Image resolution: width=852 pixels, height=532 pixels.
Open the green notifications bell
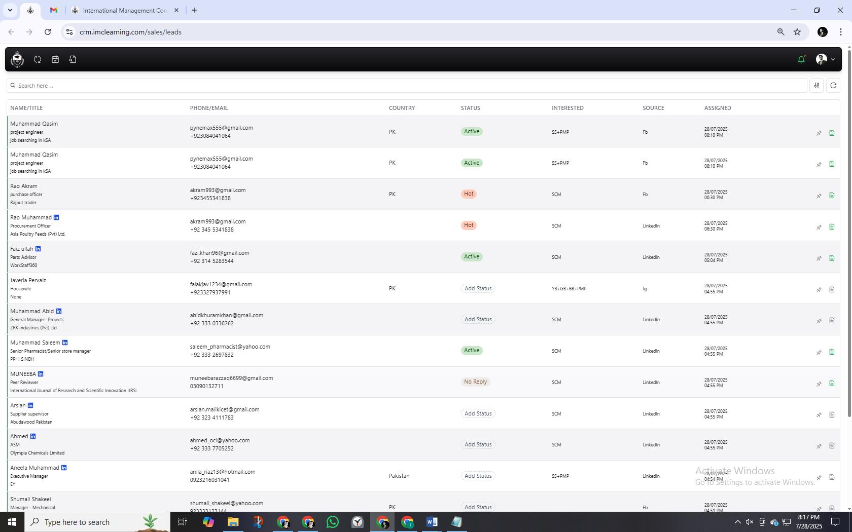801,59
